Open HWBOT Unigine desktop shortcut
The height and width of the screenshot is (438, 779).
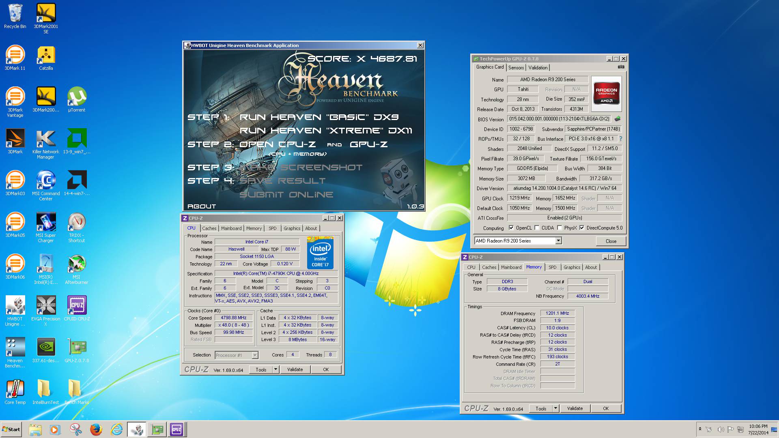pyautogui.click(x=15, y=311)
